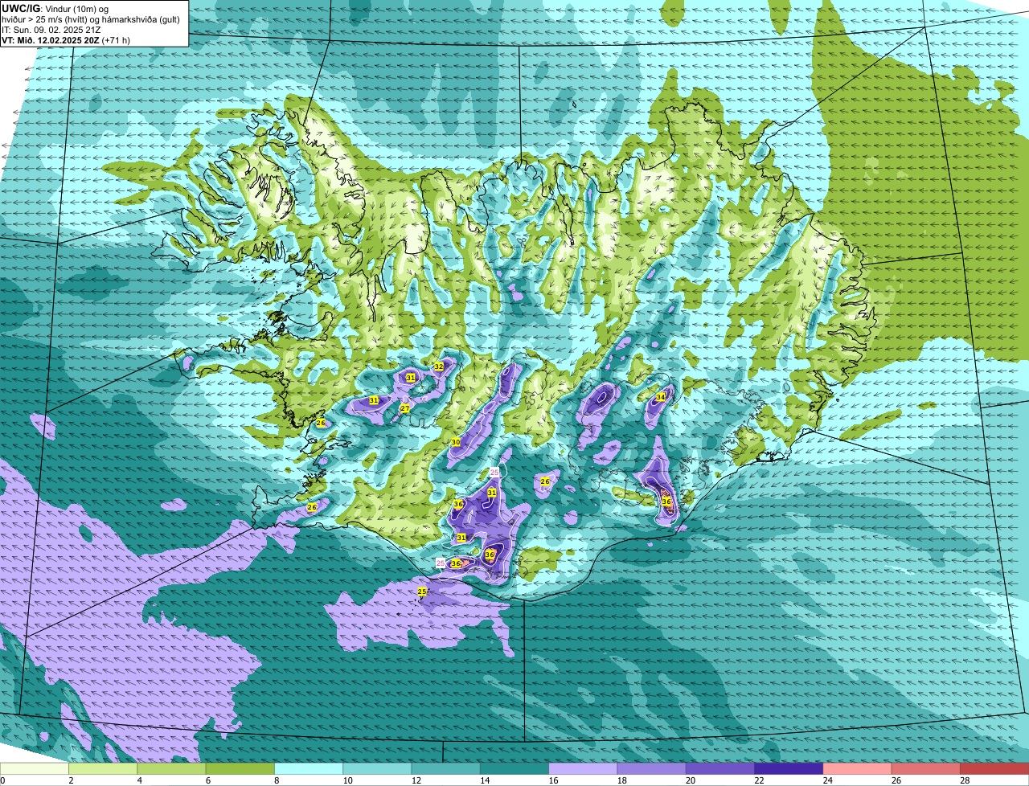Click the 10–12 m/s turquoise legend swatch
Image resolution: width=1029 pixels, height=786 pixels.
click(377, 769)
